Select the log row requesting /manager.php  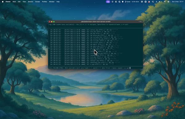(x=84, y=61)
